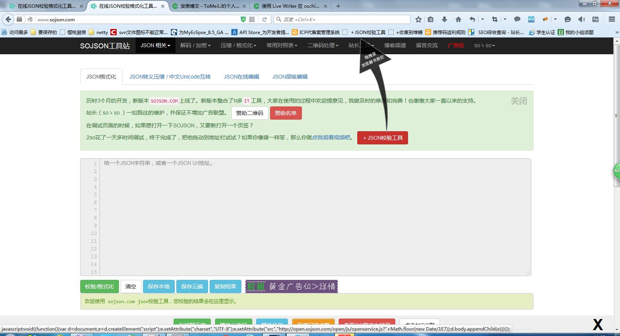This screenshot has height=336, width=620.
Task: Close the announcement with 关闭
Action: (x=519, y=101)
